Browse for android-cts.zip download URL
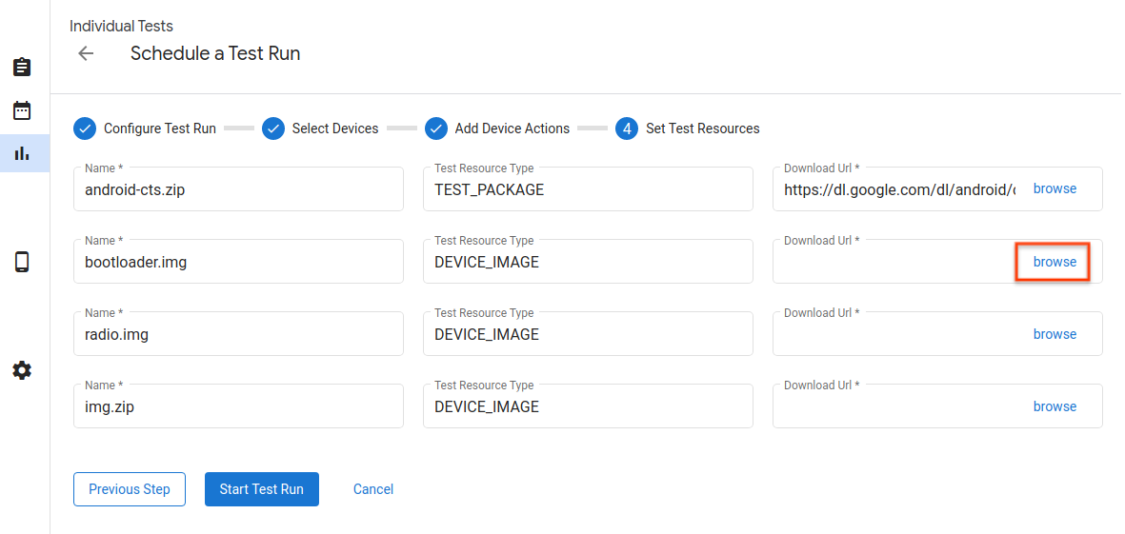 point(1055,188)
